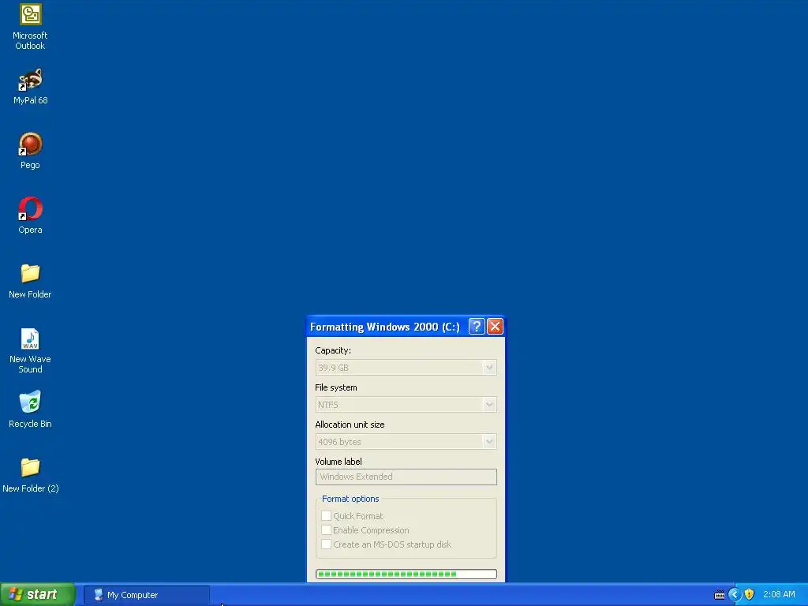This screenshot has width=808, height=606.
Task: Toggle the Enable Compression checkbox
Action: coord(326,529)
